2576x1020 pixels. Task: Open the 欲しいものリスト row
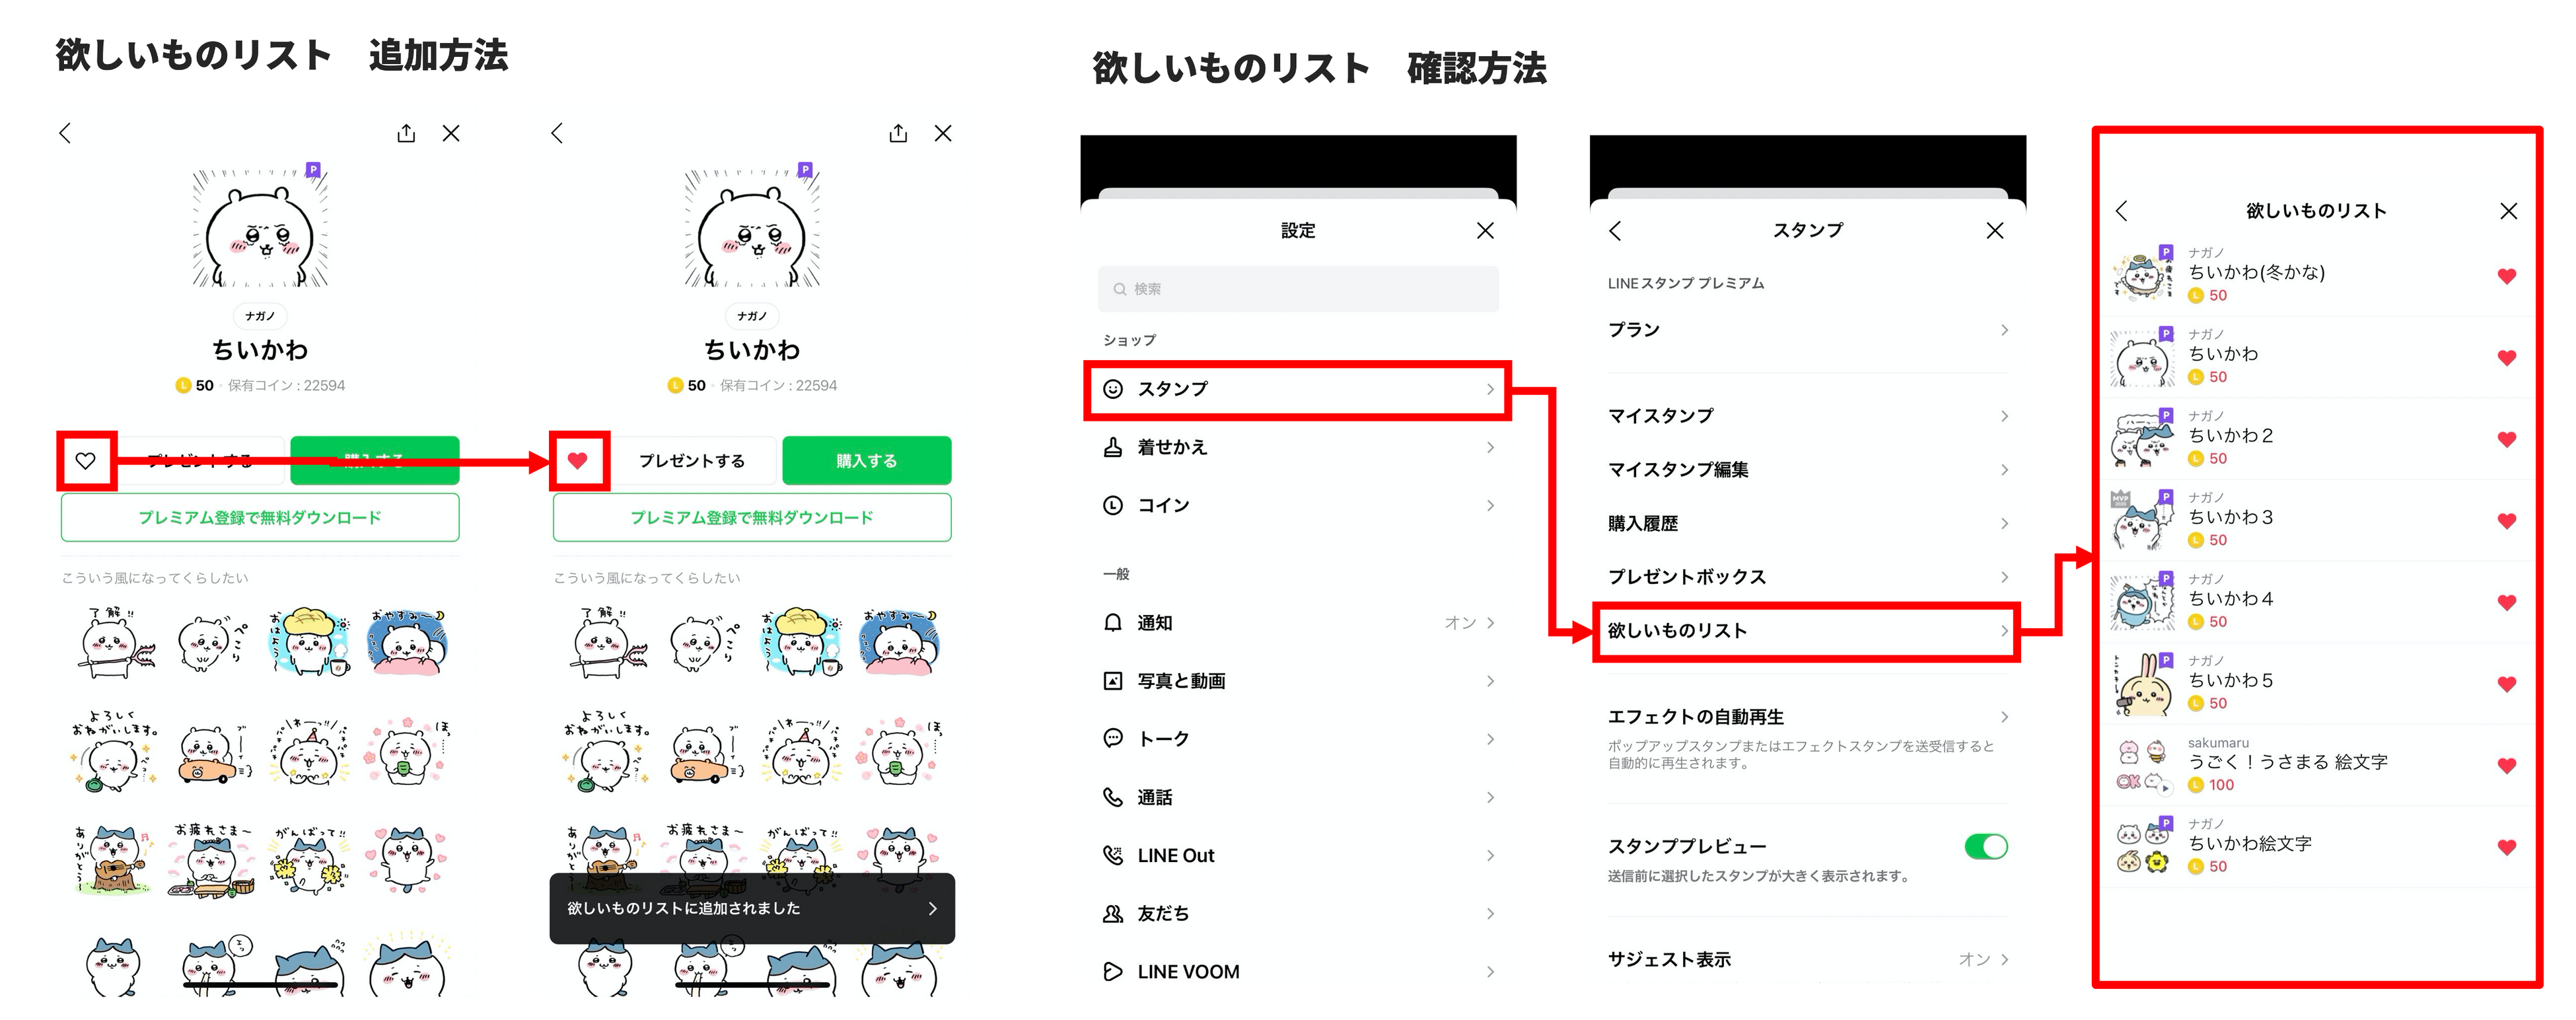tap(1806, 631)
